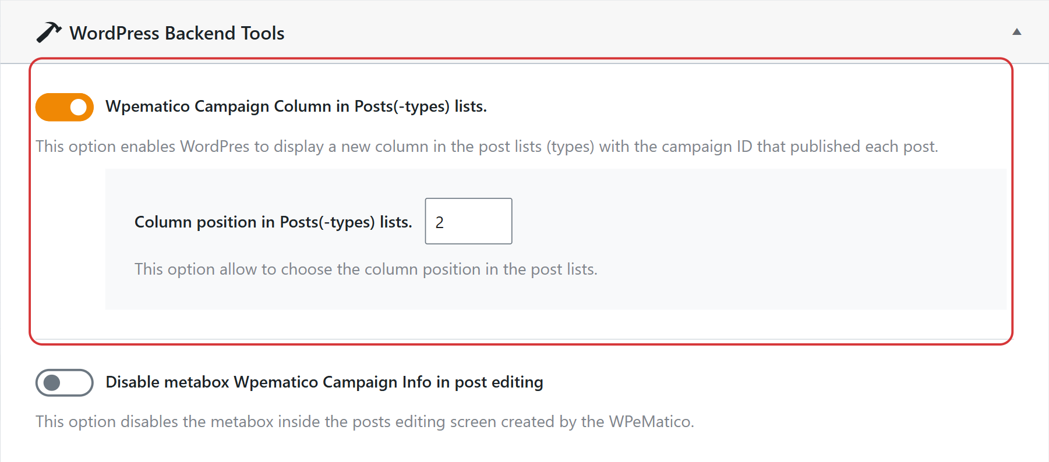Click the Column position number input field
The height and width of the screenshot is (462, 1049).
[x=468, y=221]
